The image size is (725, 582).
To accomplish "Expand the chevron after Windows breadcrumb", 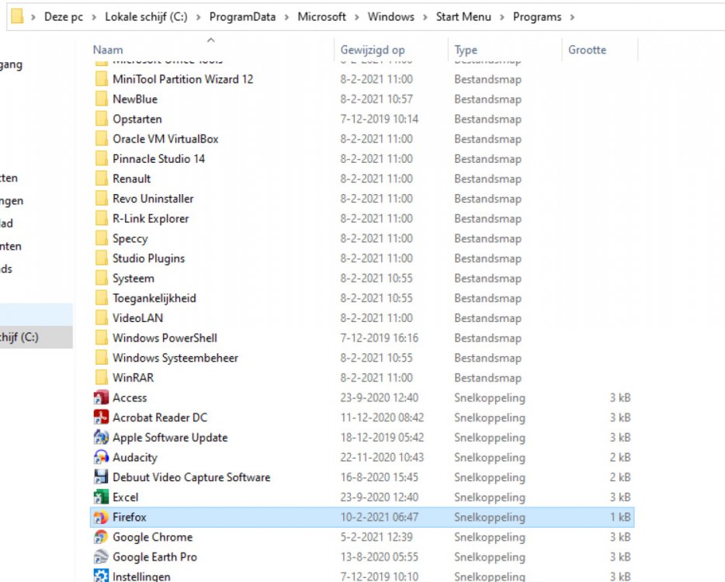I will (425, 17).
